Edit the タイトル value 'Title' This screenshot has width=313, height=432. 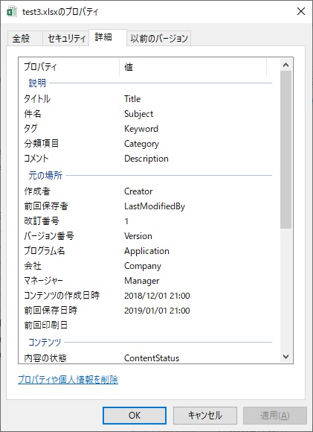point(132,99)
